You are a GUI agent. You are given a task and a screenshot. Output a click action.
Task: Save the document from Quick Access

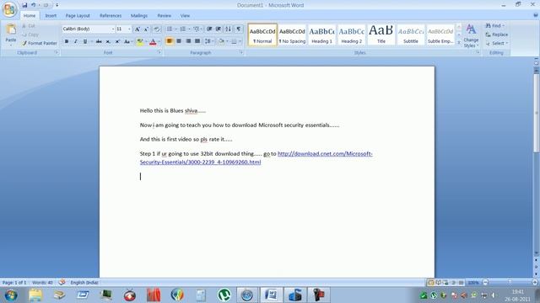tap(24, 5)
